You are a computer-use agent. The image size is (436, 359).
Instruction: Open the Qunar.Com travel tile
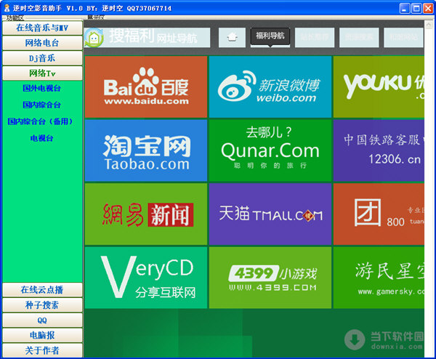(x=270, y=150)
